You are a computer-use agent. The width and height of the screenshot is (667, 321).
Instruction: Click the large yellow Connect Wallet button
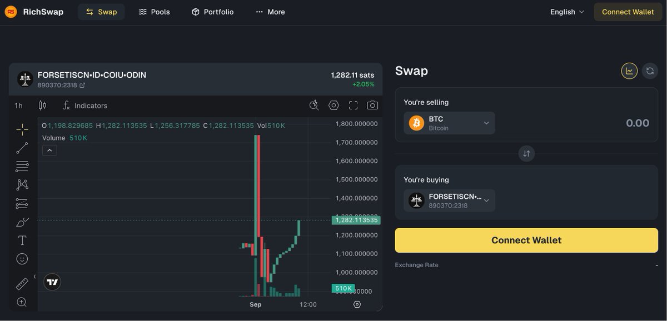526,240
